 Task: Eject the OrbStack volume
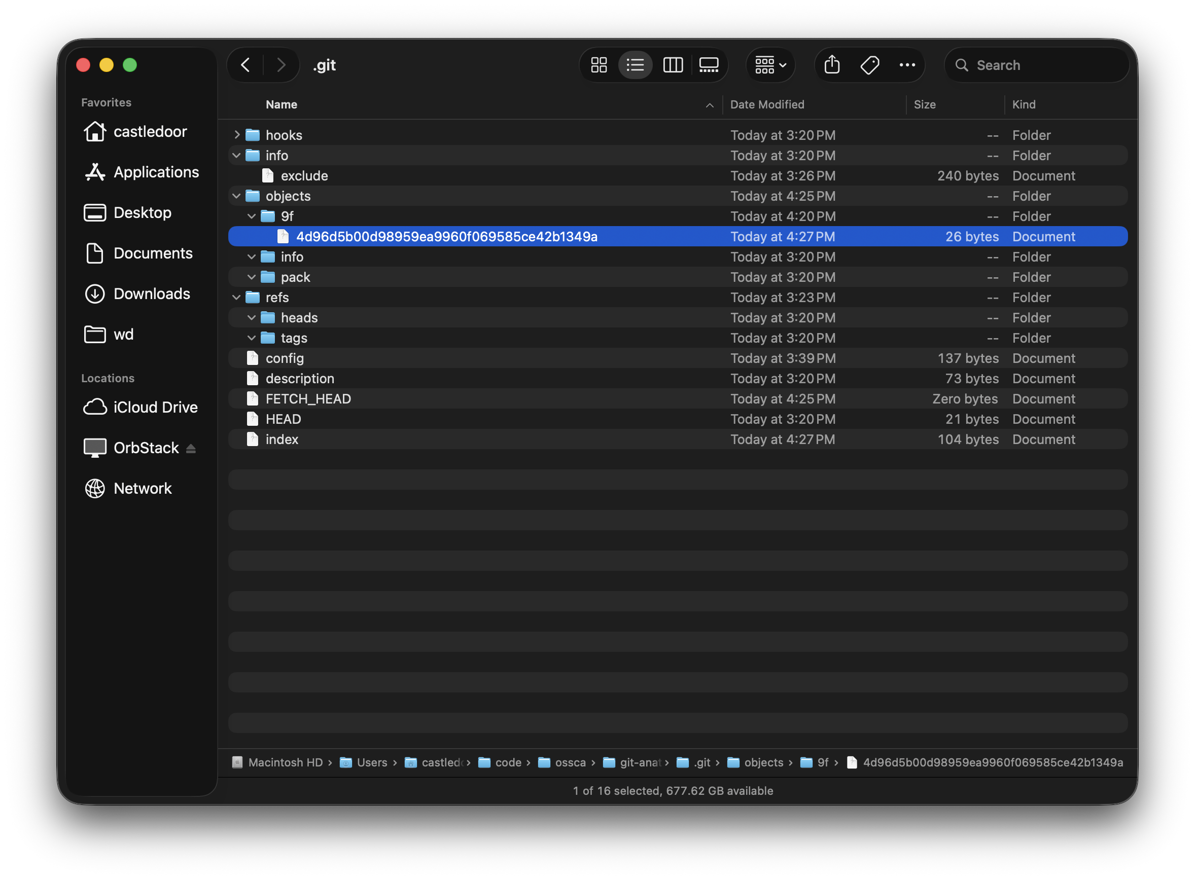tap(191, 449)
